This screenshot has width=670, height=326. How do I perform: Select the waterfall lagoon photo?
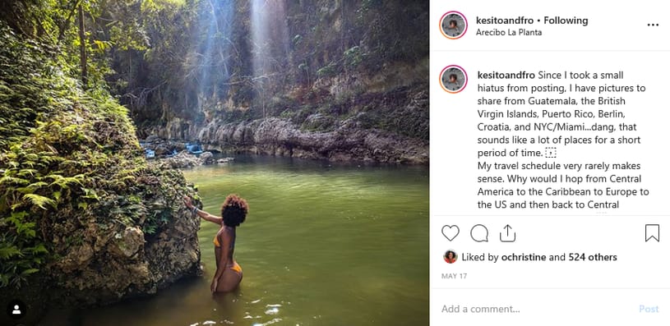point(215,163)
